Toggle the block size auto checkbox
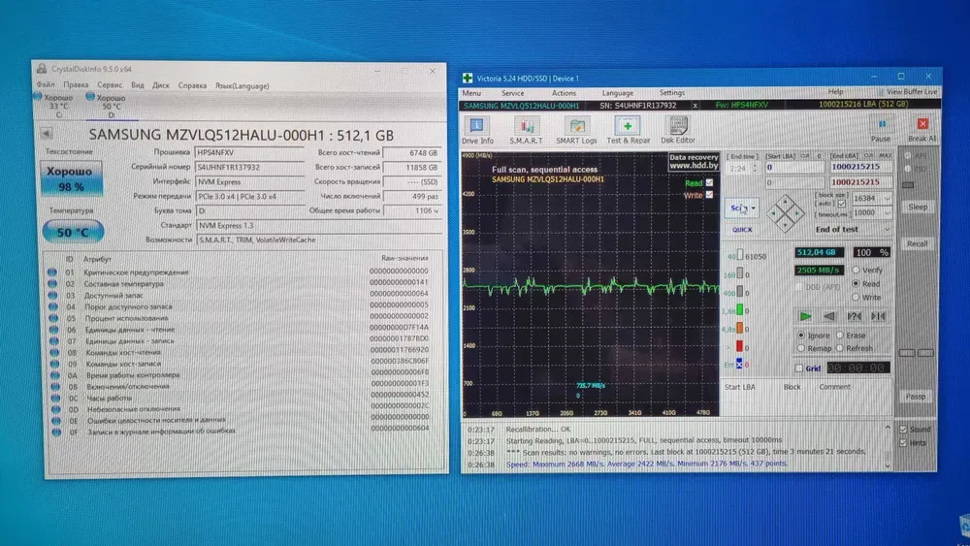 pos(841,204)
